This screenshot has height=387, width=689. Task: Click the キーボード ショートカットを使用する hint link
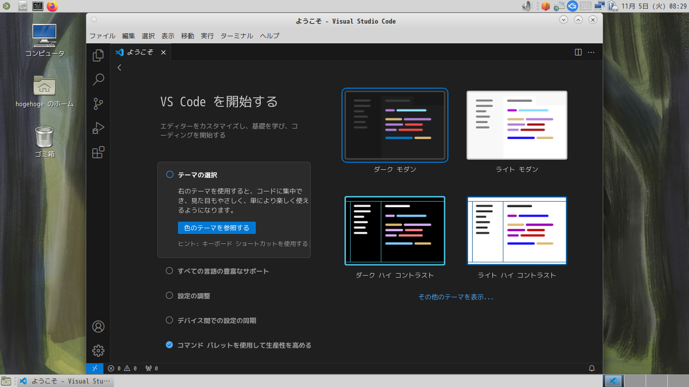255,243
